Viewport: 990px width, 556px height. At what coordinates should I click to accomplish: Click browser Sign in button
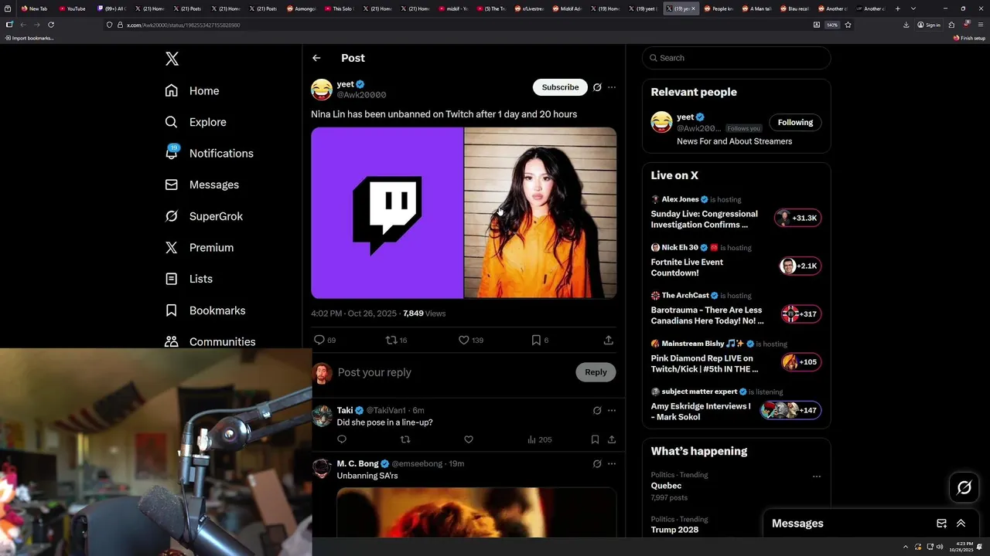click(929, 25)
